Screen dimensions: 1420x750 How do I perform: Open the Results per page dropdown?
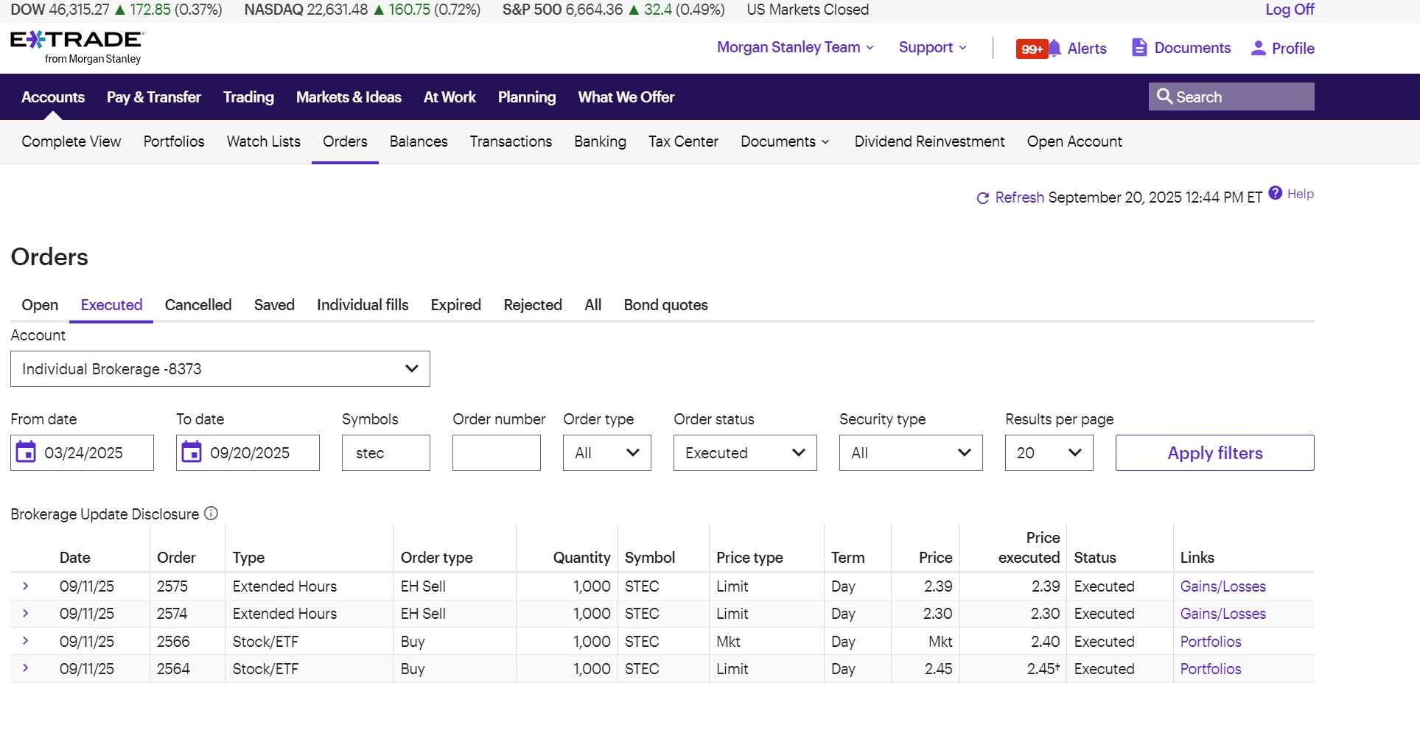point(1048,453)
